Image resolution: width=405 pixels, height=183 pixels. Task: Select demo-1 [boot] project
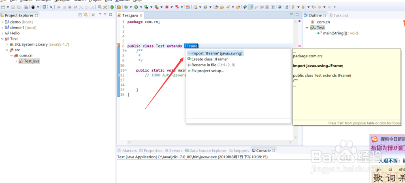(21, 27)
